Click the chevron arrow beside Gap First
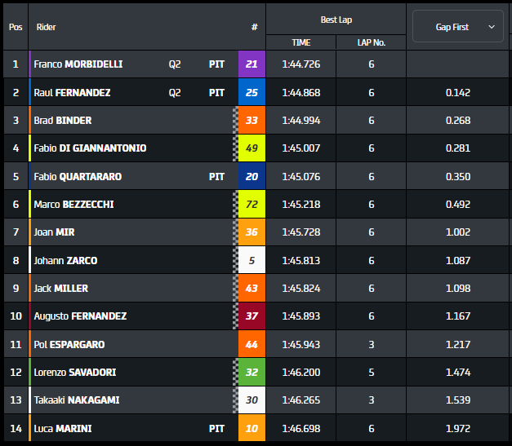 coord(492,27)
